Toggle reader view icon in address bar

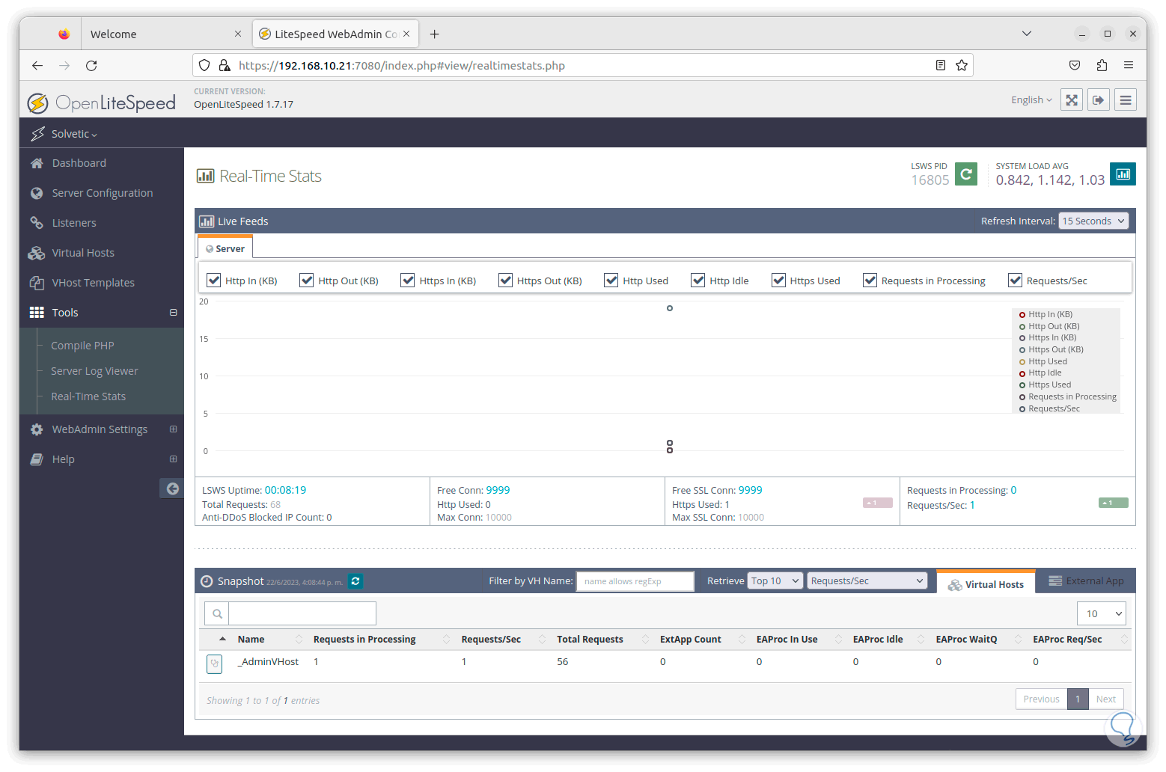point(941,66)
